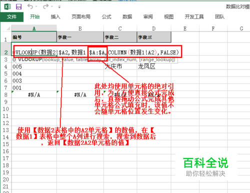Undo the last action

[30, 6]
